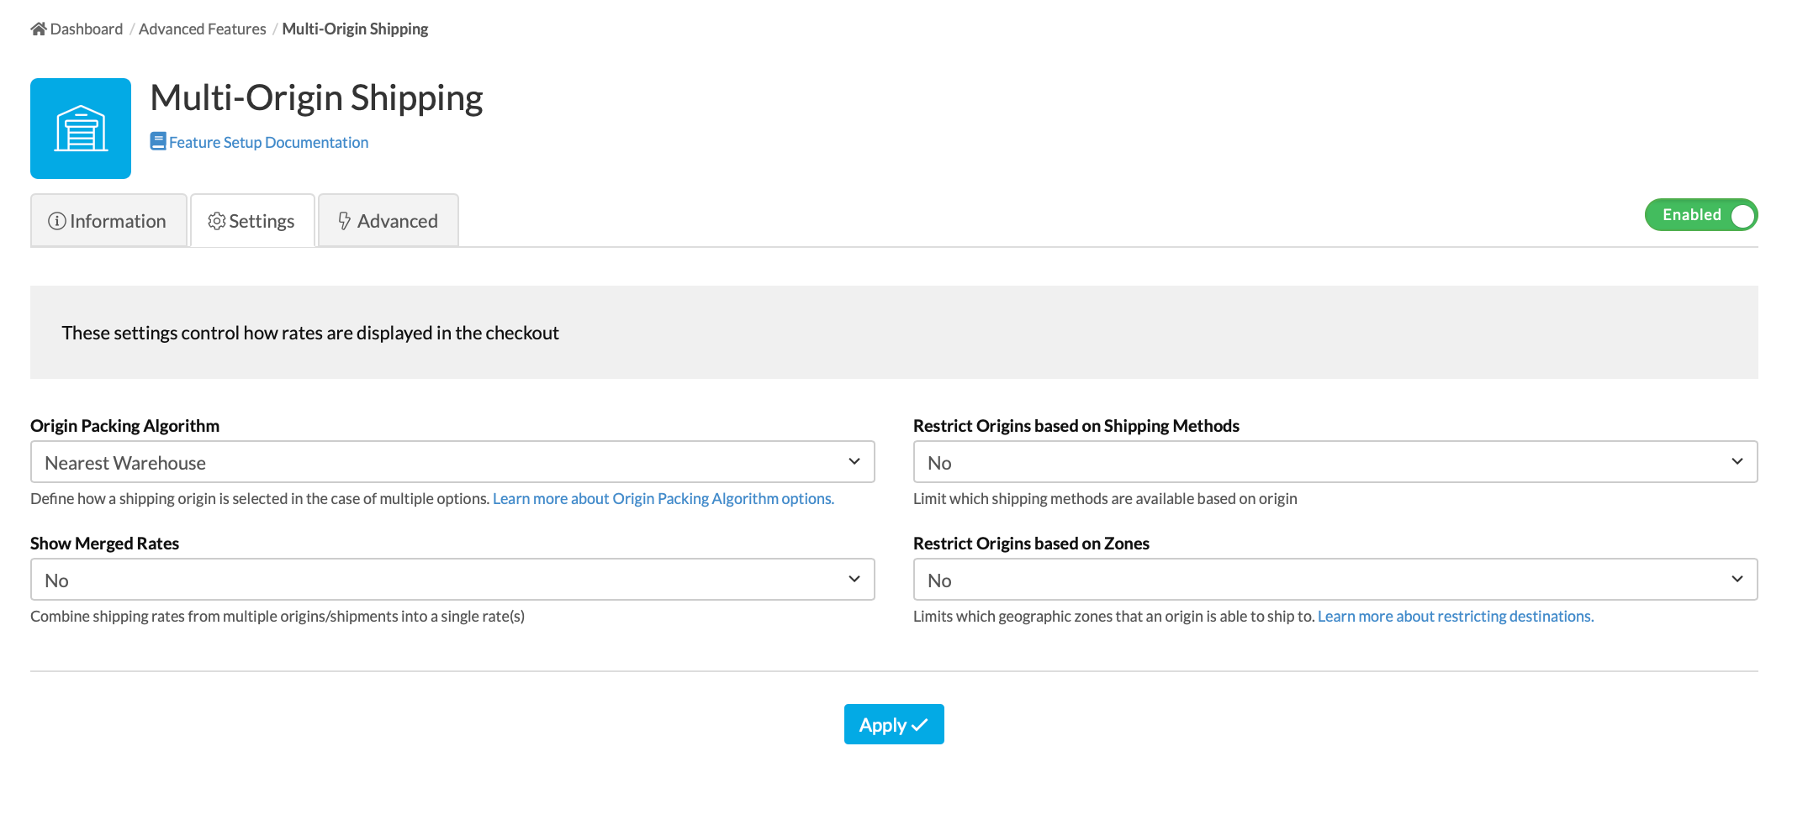Go to Advanced Features in breadcrumb
This screenshot has width=1808, height=825.
tap(202, 29)
